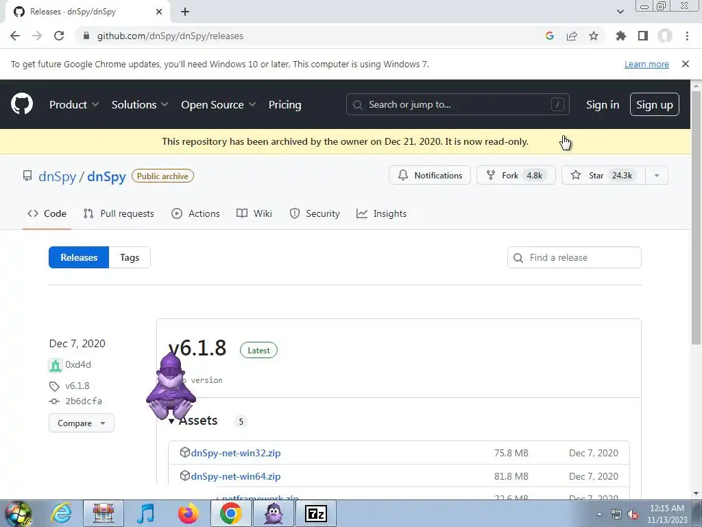Open the Wiki tab
The width and height of the screenshot is (702, 527).
click(x=254, y=213)
